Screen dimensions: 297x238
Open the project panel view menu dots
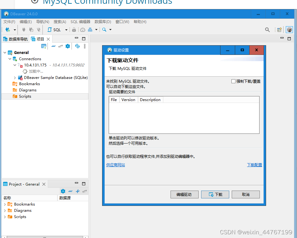(x=85, y=46)
